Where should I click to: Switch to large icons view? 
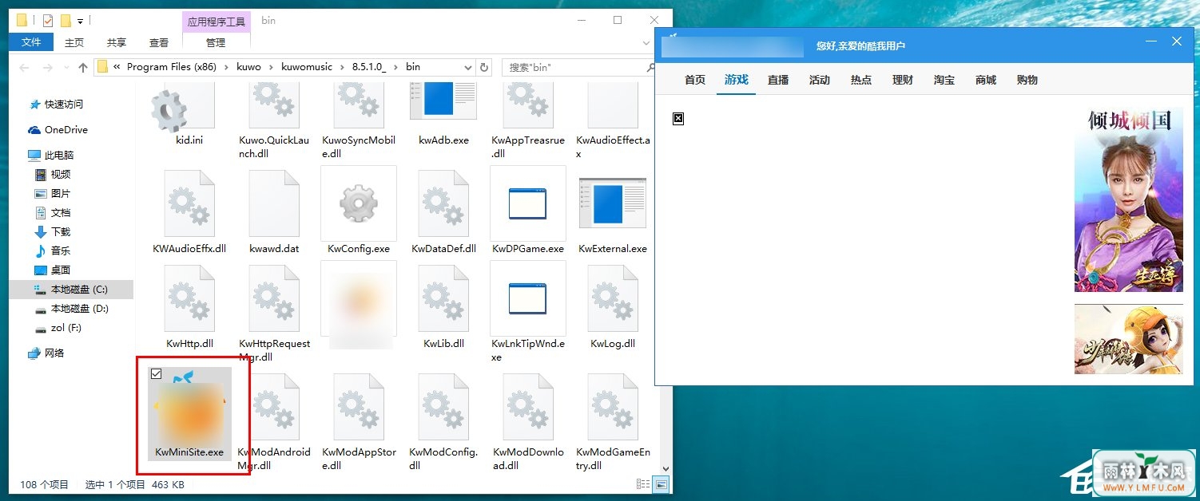click(661, 484)
